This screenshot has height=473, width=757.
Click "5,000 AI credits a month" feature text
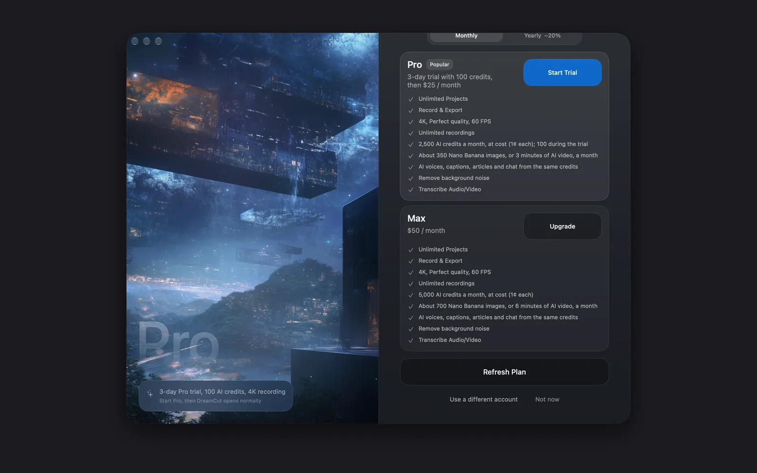click(x=476, y=294)
